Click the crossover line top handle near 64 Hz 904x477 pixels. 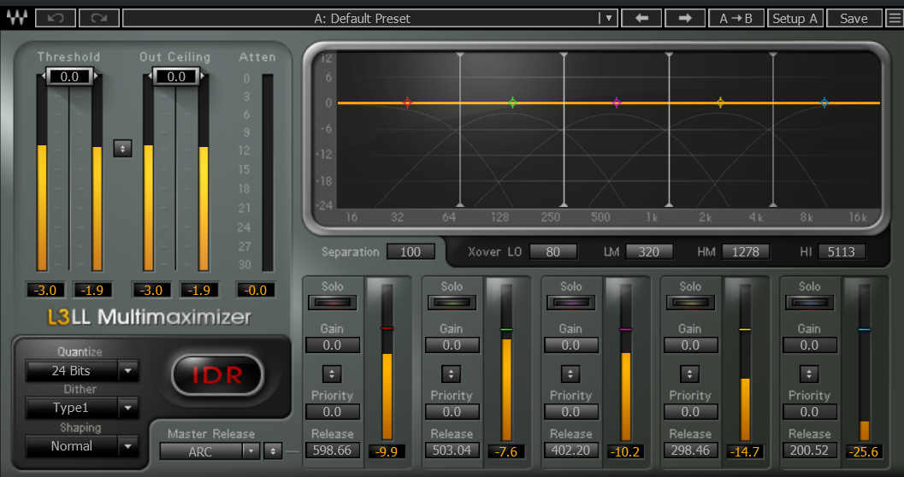pyautogui.click(x=460, y=55)
